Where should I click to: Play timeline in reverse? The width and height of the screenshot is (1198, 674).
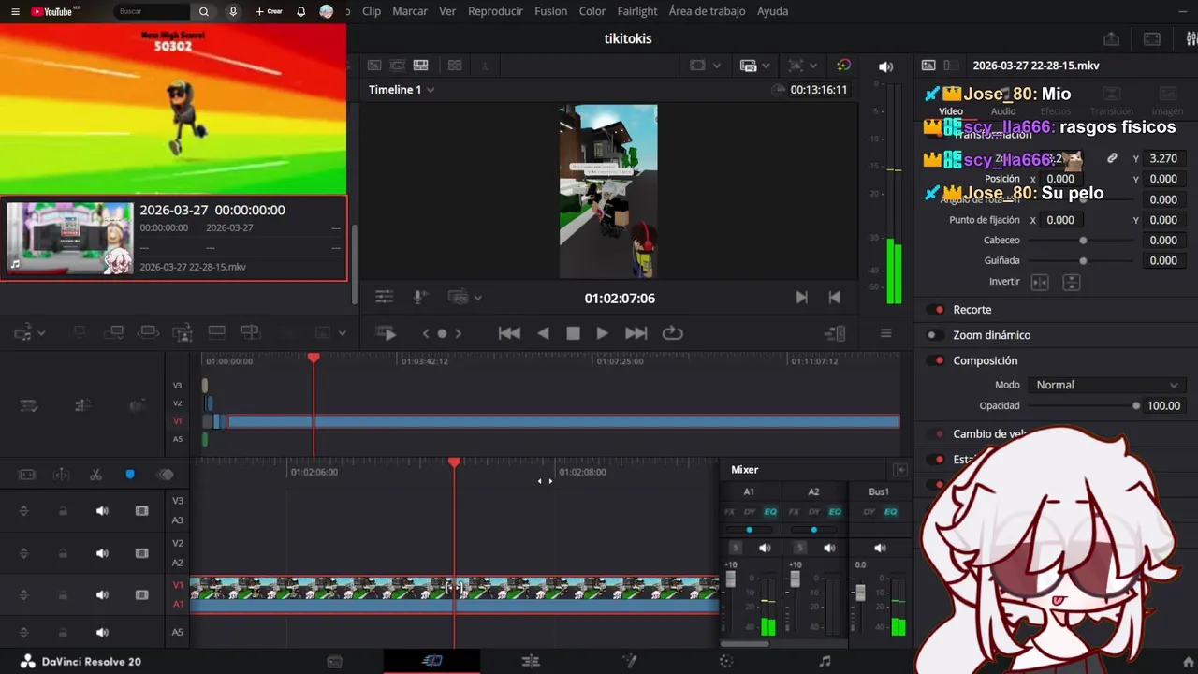pyautogui.click(x=543, y=333)
